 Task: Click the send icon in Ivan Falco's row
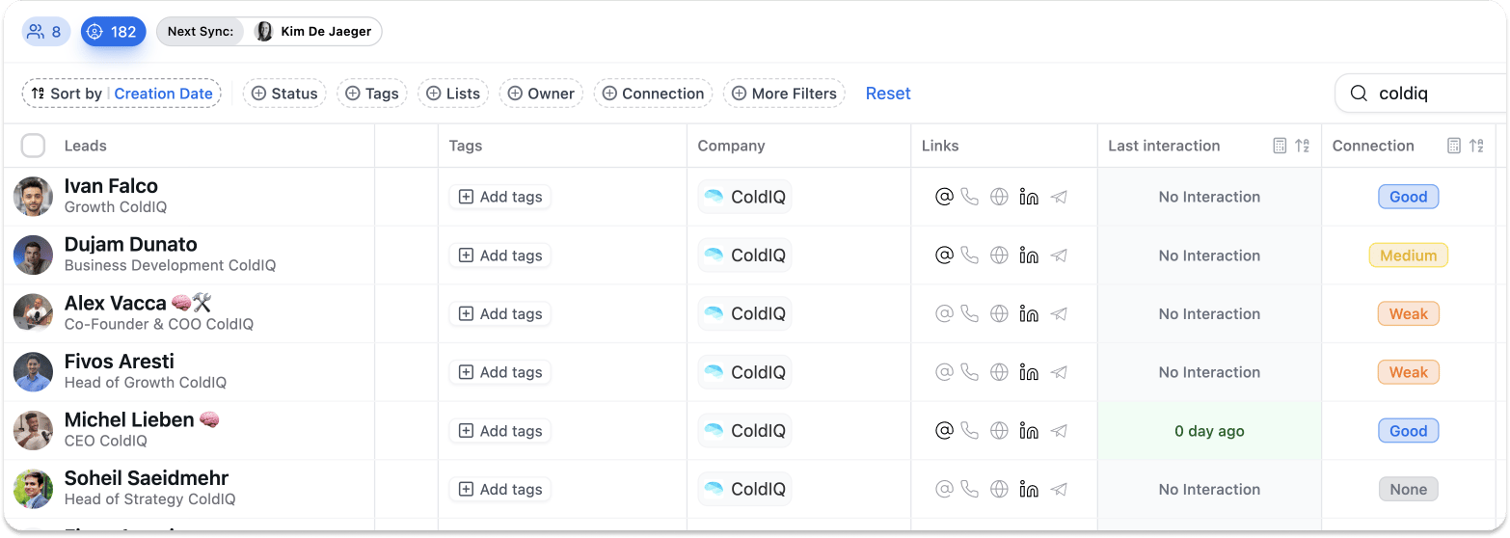click(x=1059, y=197)
